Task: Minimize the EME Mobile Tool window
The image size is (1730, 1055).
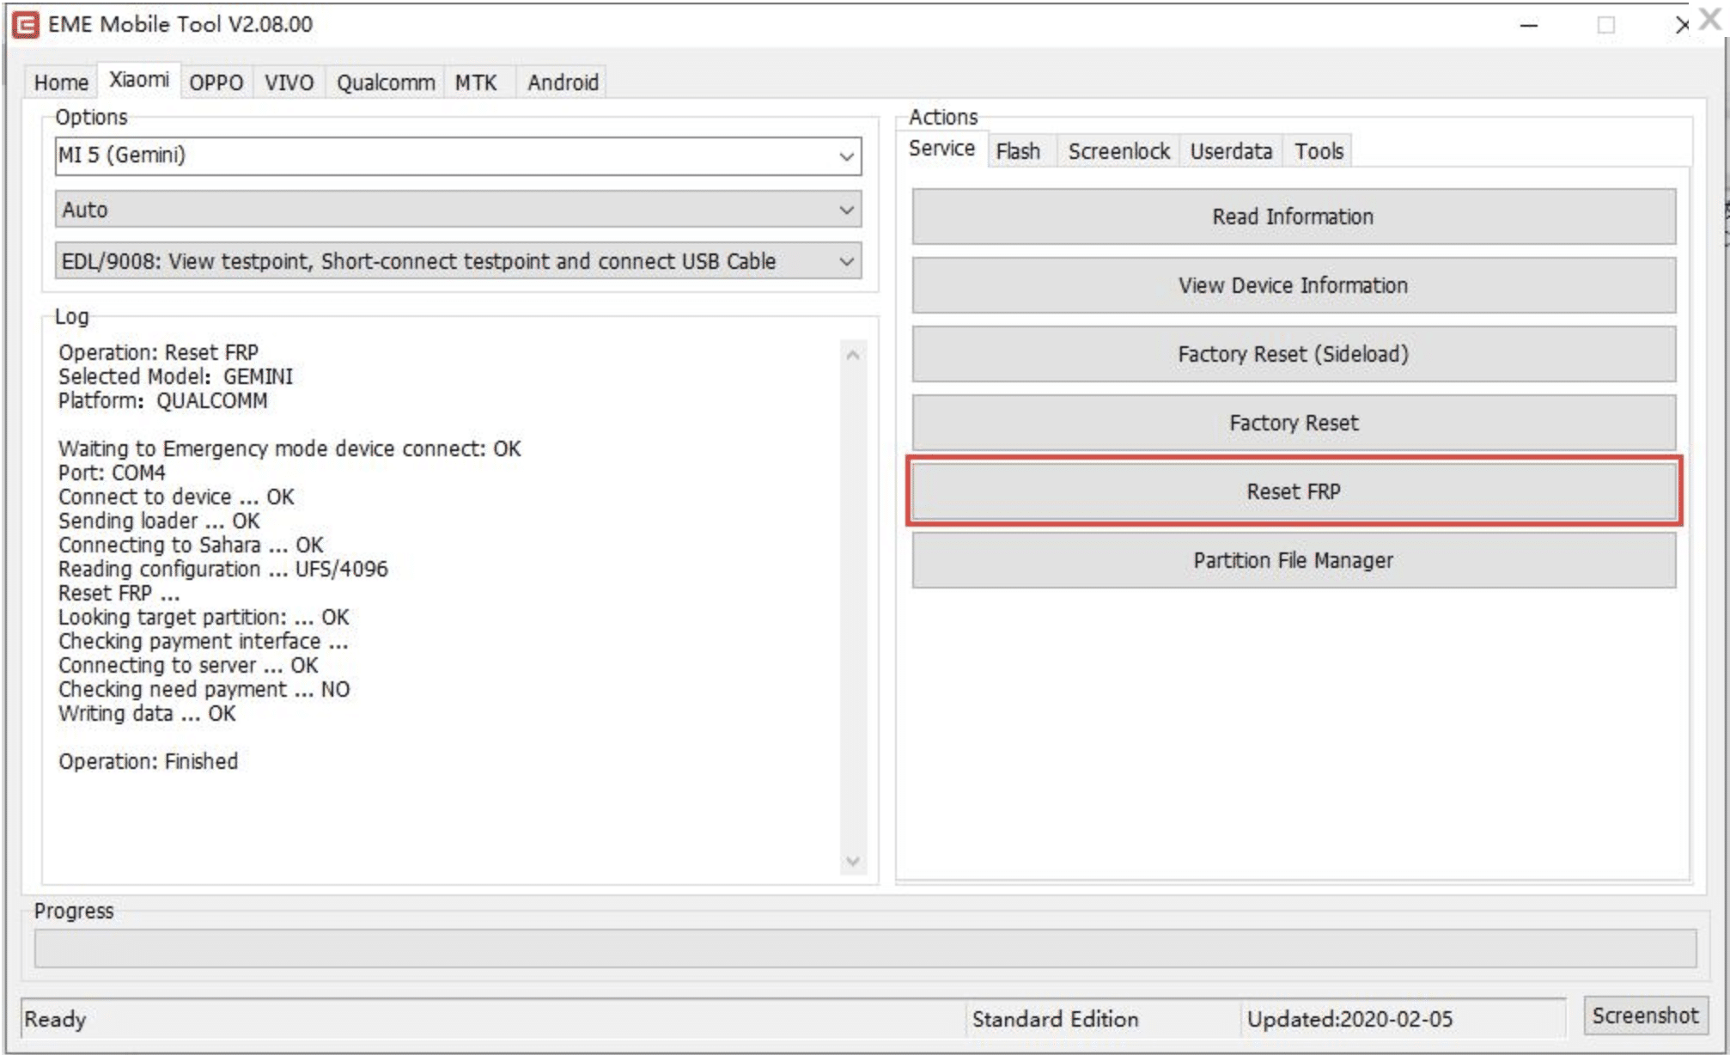Action: pyautogui.click(x=1529, y=26)
